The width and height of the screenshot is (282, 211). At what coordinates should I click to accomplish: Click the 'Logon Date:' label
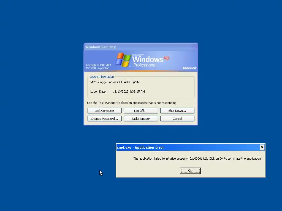[x=98, y=91]
